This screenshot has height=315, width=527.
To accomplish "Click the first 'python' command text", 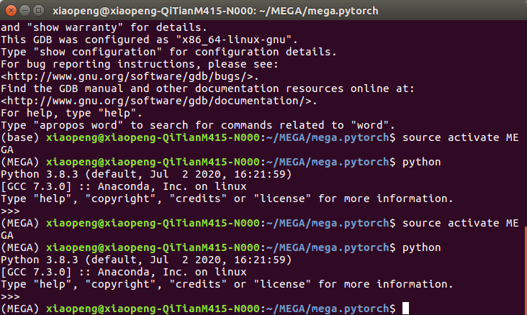I will [421, 163].
